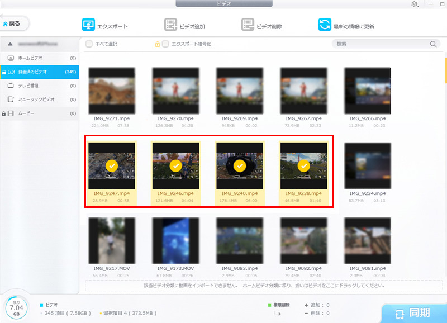Screen dimensions: 447x323
Task: Click the 選択項目 4 (373.5MB) status text
Action: 130,313
